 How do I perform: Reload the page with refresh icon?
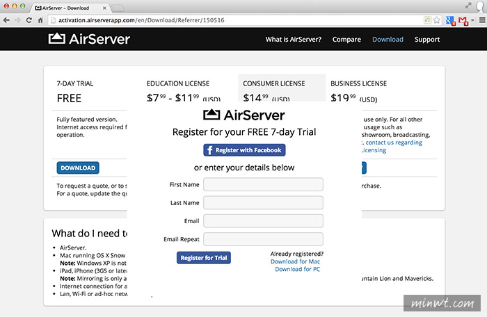[29, 20]
